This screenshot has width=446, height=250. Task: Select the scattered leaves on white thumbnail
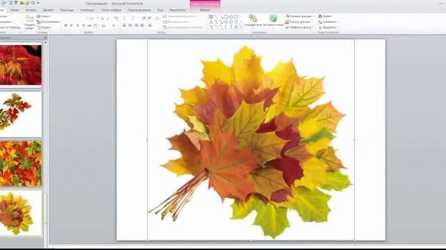coord(21,114)
